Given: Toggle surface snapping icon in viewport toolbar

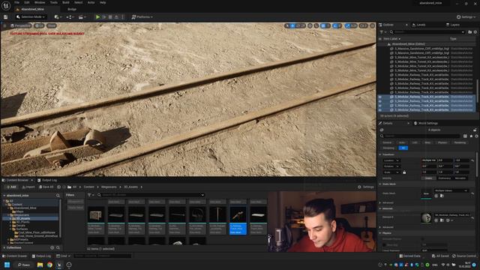Looking at the screenshot, I should click(316, 26).
